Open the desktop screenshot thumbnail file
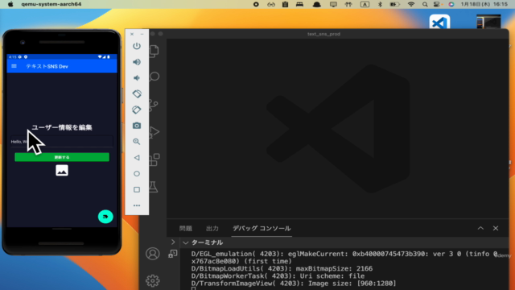The width and height of the screenshot is (515, 290). point(488,22)
